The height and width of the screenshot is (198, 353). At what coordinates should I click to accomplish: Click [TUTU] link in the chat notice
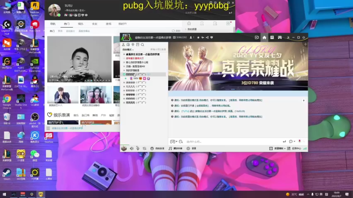[x=185, y=111]
